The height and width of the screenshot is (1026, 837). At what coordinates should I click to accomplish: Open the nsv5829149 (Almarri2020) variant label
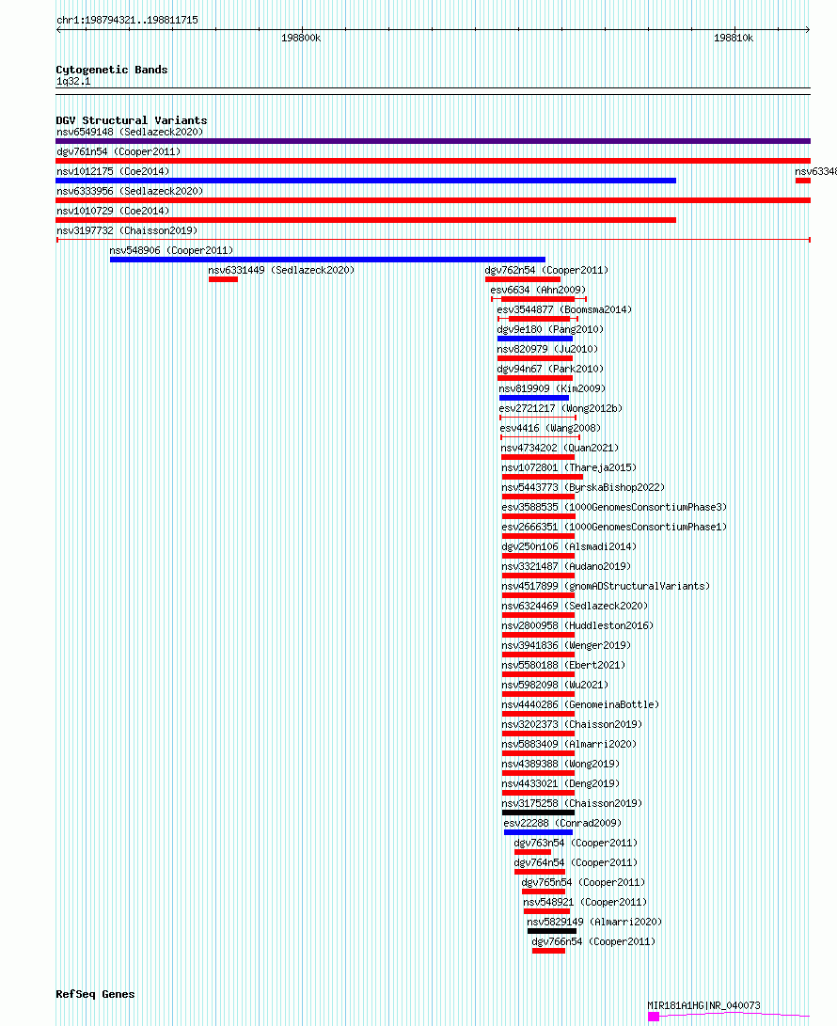(594, 922)
